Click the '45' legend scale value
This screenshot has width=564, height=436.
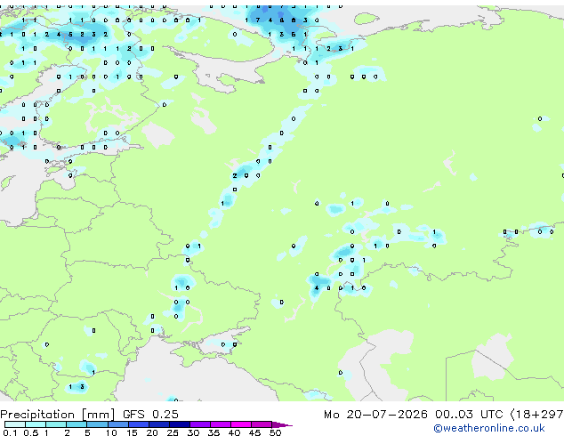(254, 432)
